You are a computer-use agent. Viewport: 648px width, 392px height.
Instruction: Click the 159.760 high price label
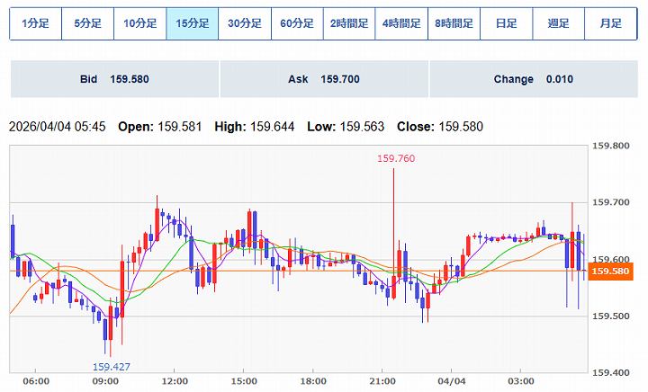click(396, 158)
